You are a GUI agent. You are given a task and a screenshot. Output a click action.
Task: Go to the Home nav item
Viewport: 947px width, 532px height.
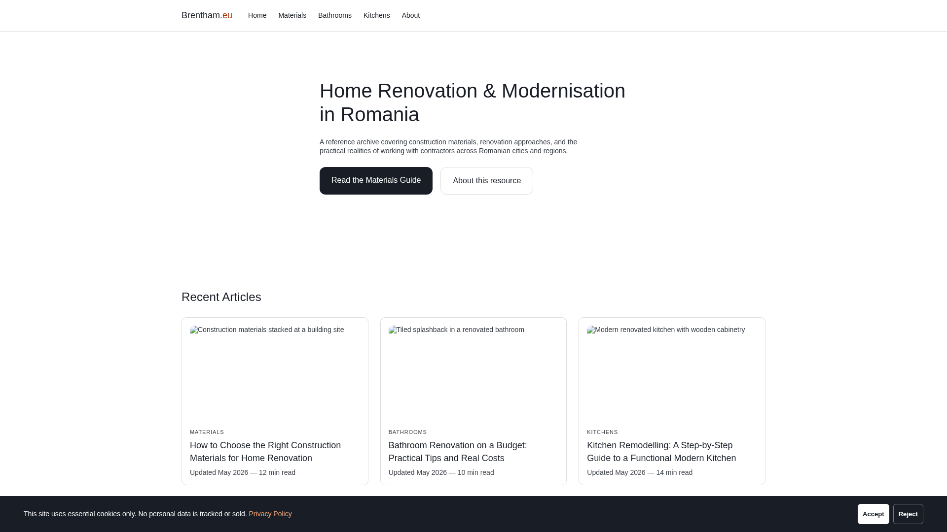tap(257, 15)
